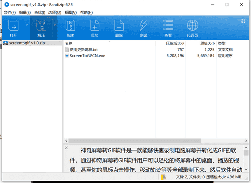Expand the dropdown arrow next to 解压
Viewport: 251px width, 183px height.
pyautogui.click(x=55, y=25)
